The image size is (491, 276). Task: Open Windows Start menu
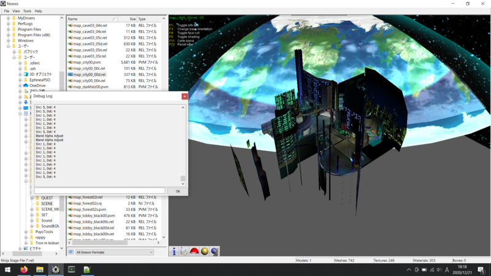coord(7,269)
